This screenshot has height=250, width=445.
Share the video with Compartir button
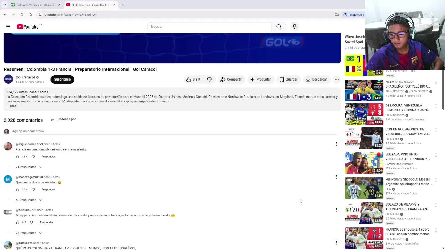click(231, 80)
